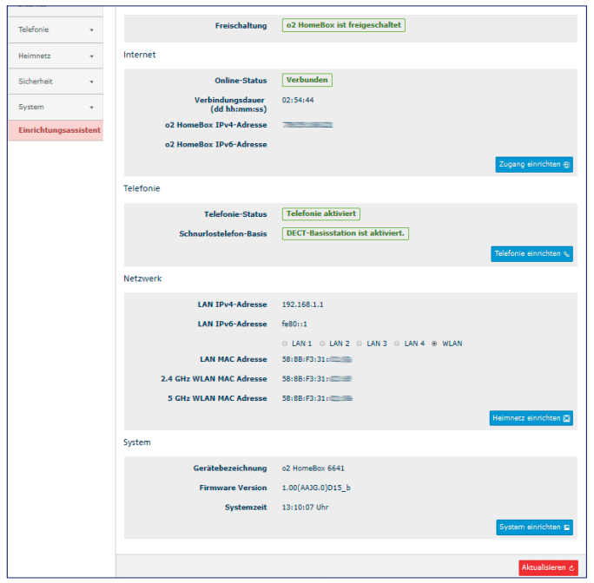Click the Zugang einrichten button
The height and width of the screenshot is (583, 594).
(x=534, y=165)
